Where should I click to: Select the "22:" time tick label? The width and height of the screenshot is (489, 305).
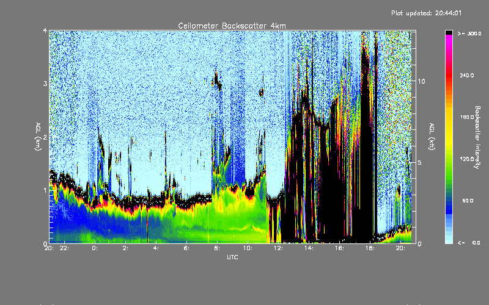point(65,248)
